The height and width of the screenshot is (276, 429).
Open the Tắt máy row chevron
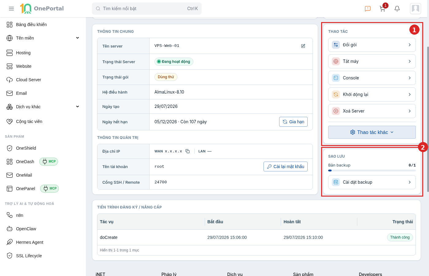[x=410, y=61]
